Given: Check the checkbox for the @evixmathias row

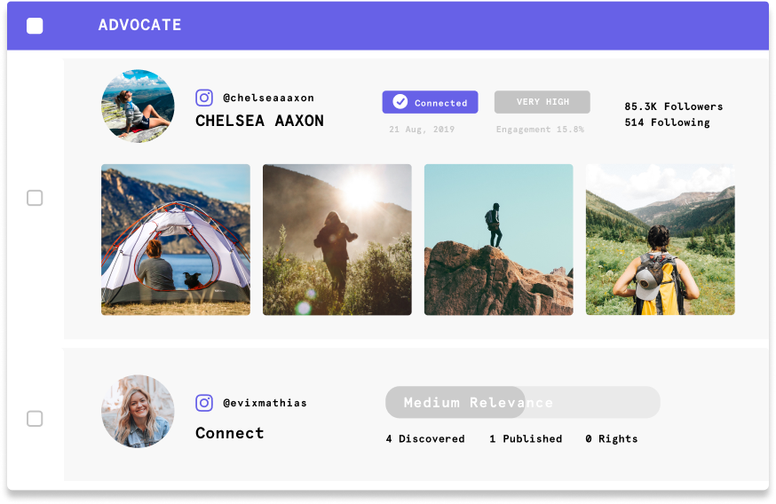Looking at the screenshot, I should coord(35,419).
